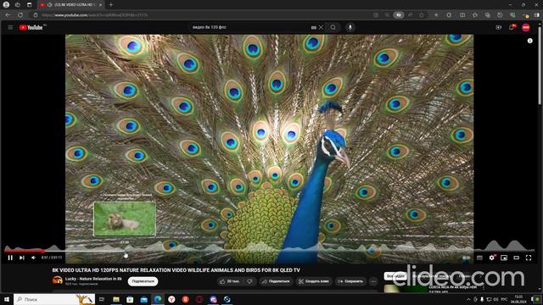This screenshot has height=305, width=543.
Task: Clear the search query with X
Action: [x=321, y=27]
